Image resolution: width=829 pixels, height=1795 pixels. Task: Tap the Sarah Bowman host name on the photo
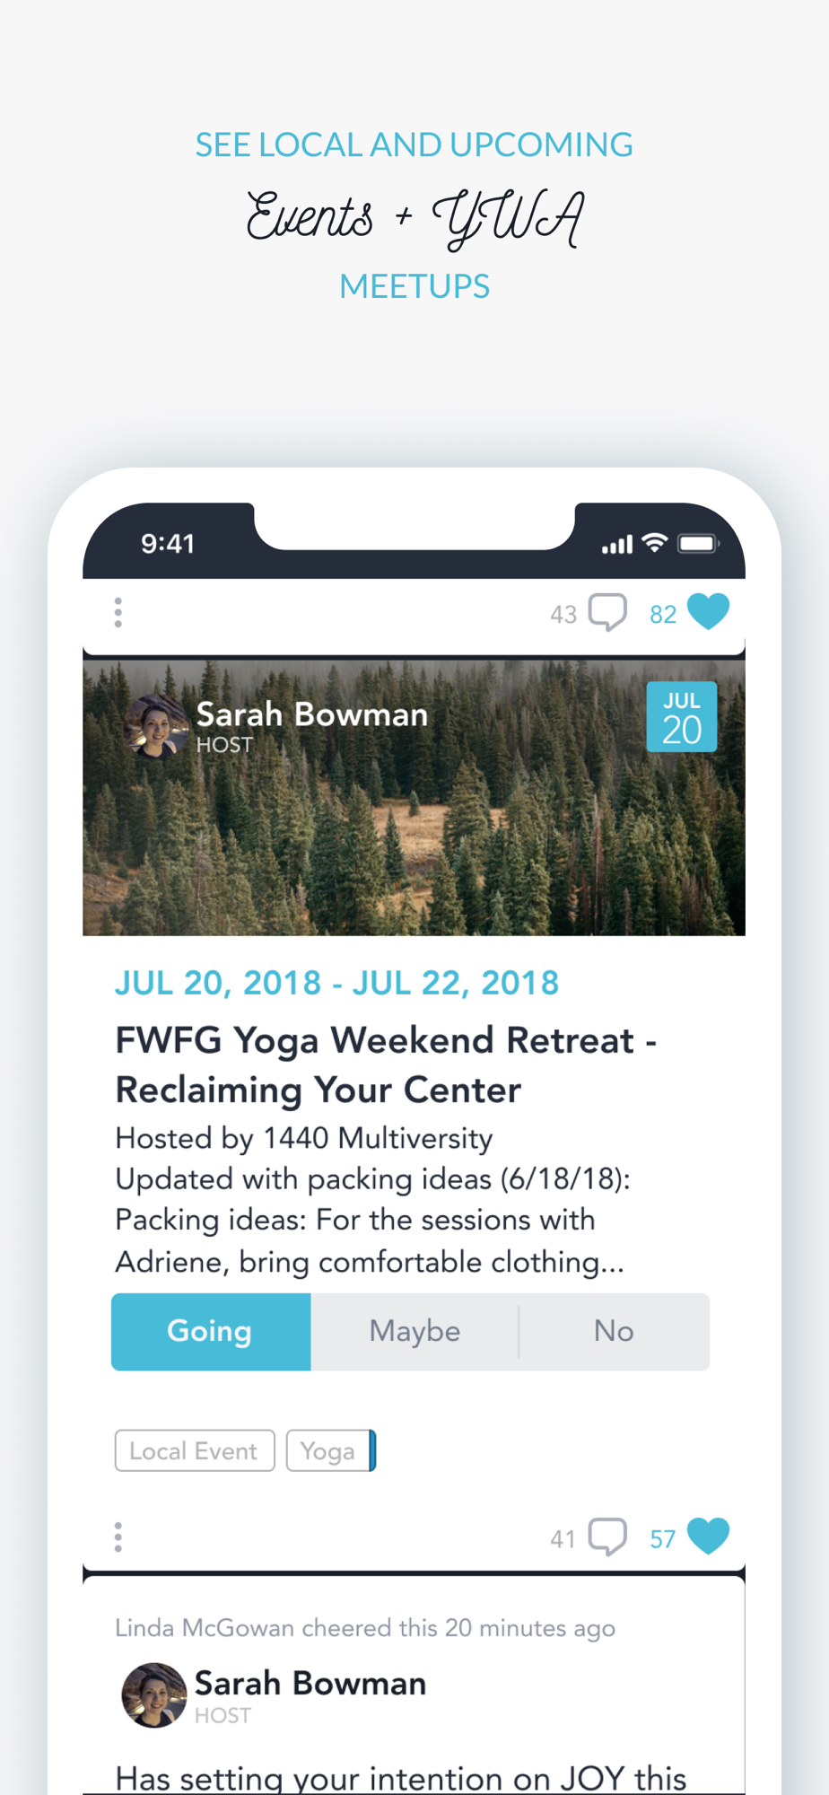click(x=311, y=715)
